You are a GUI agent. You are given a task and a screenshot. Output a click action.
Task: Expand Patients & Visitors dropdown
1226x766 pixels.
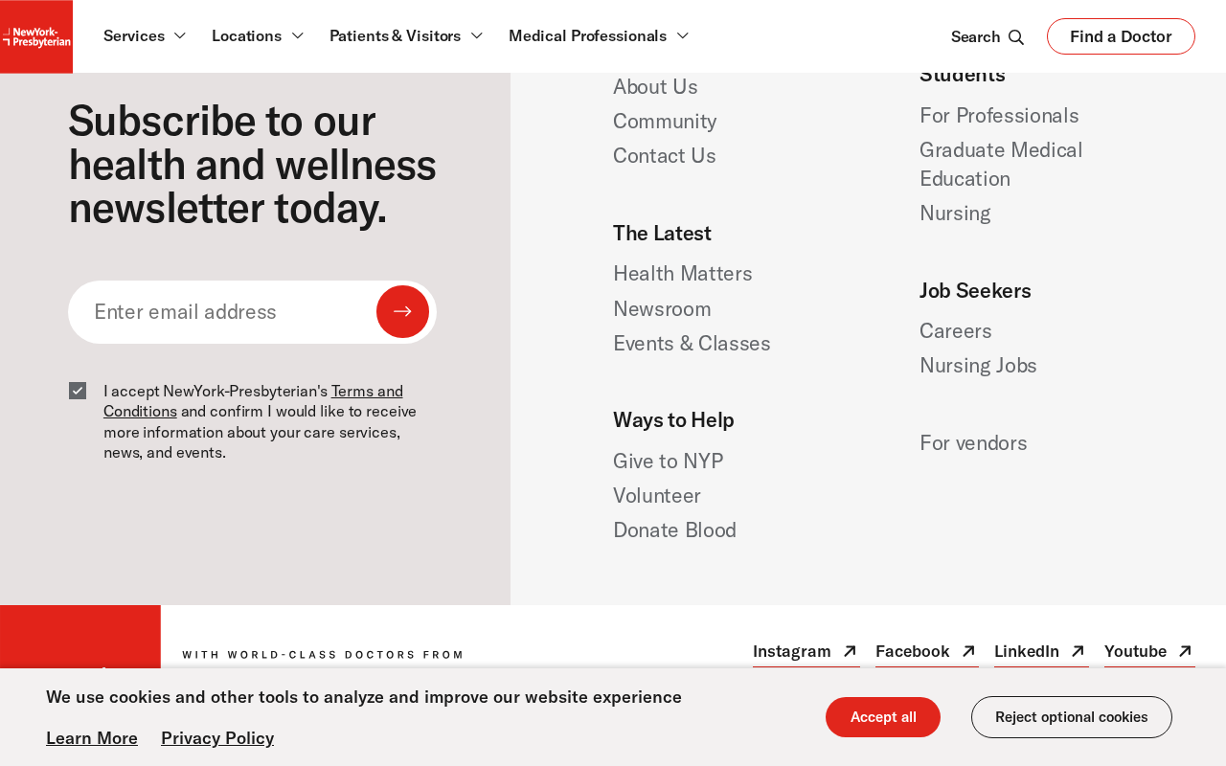coord(406,35)
